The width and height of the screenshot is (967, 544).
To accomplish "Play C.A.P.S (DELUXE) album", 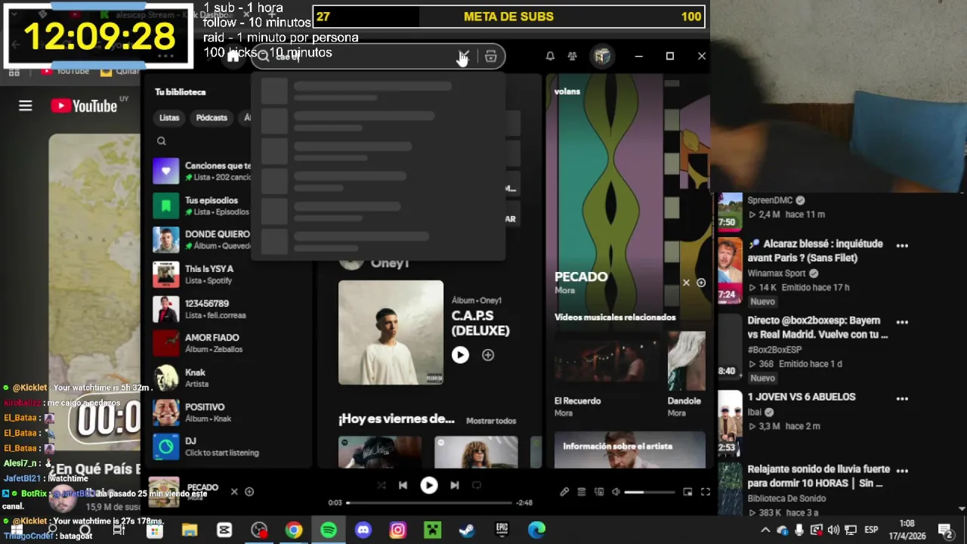I will (460, 355).
